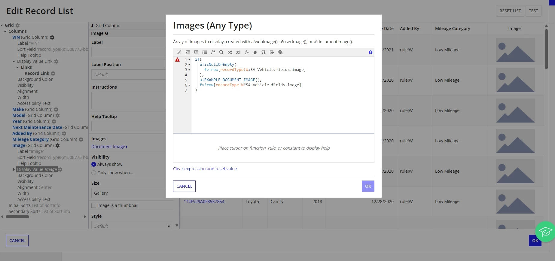Click inside the expression code editor
The height and width of the screenshot is (261, 555).
(282, 95)
